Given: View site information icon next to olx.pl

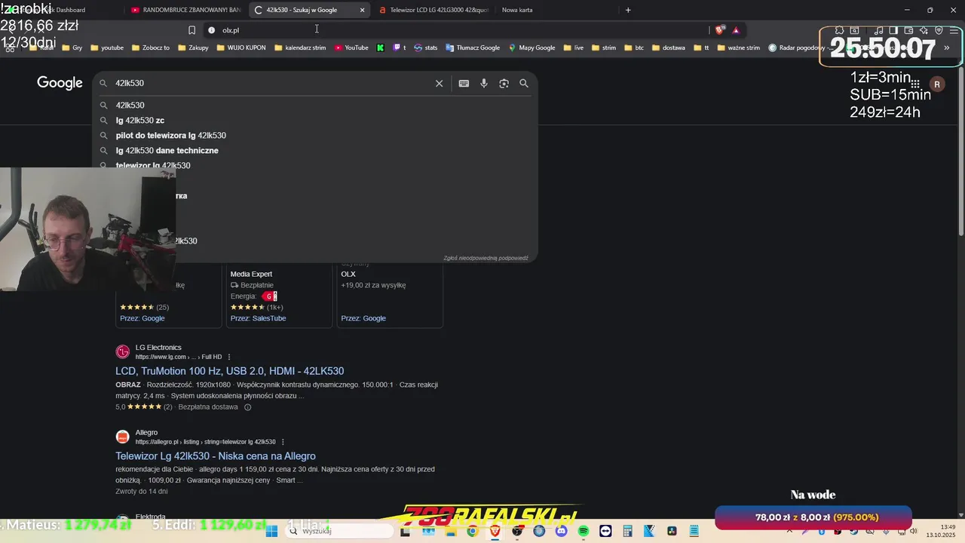Looking at the screenshot, I should (x=211, y=30).
